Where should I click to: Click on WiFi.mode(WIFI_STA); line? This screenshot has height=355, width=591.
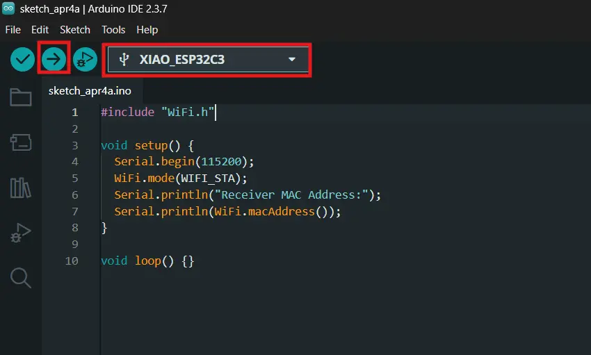[x=181, y=179]
